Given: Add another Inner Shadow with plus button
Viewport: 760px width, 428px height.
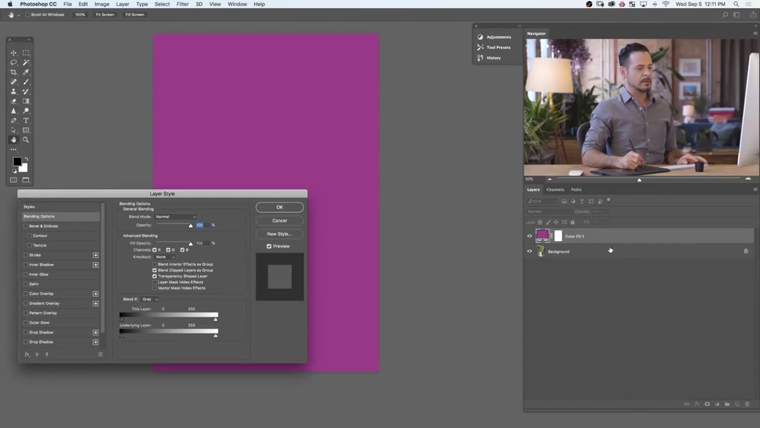Looking at the screenshot, I should point(96,265).
